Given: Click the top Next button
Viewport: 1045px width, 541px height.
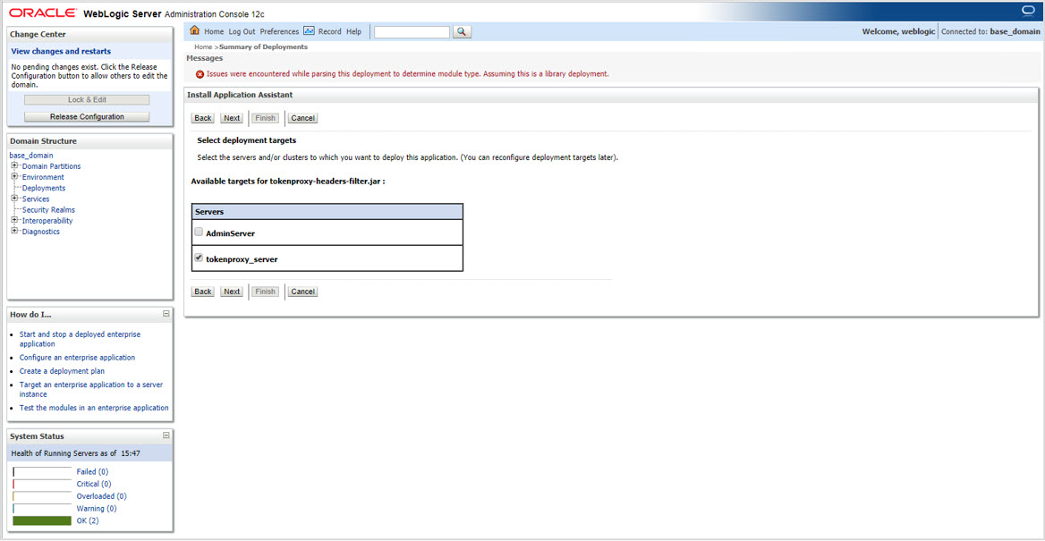Looking at the screenshot, I should point(231,118).
